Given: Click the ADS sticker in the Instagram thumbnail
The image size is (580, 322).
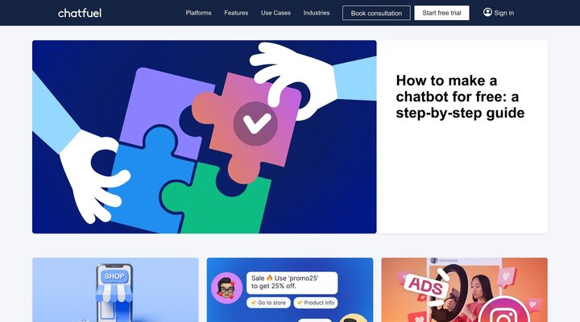Looking at the screenshot, I should 426,286.
